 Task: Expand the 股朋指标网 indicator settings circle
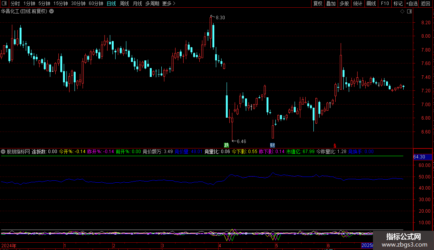tap(3, 152)
